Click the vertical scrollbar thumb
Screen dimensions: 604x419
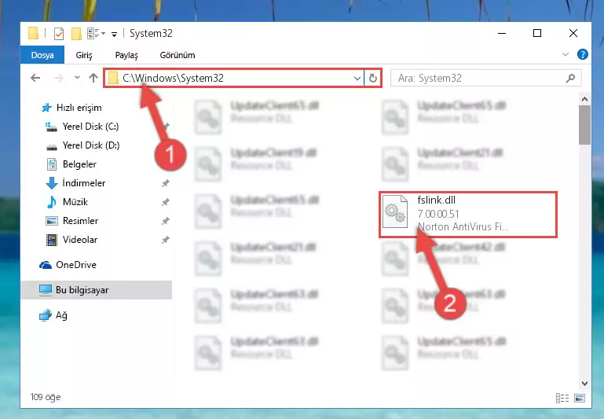[584, 125]
